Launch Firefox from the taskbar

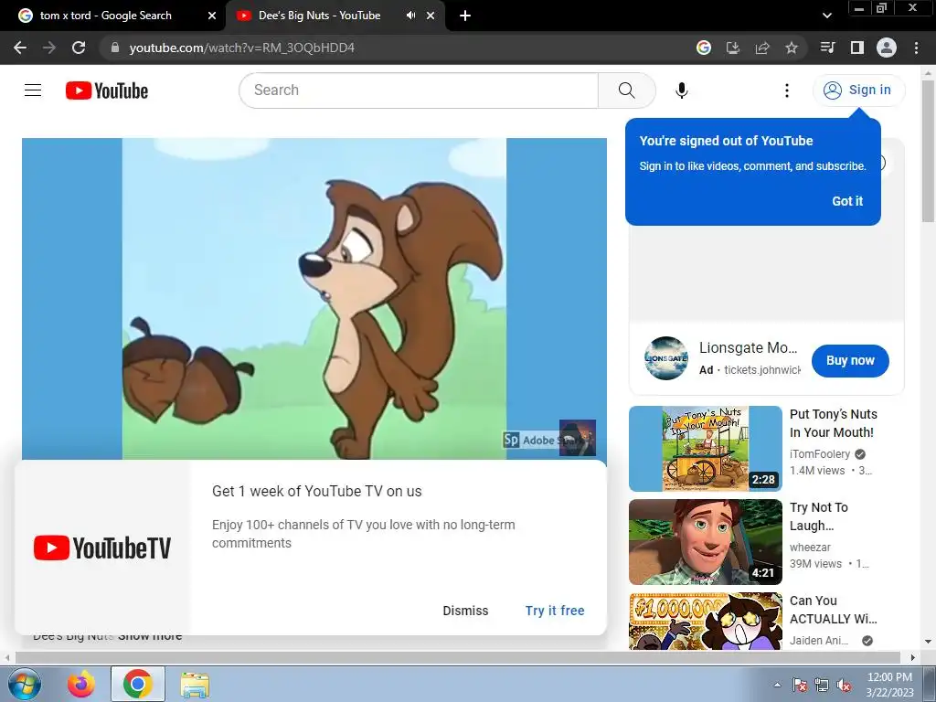point(81,684)
